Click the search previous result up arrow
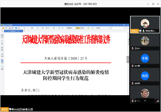This screenshot has width=161, height=112. tap(125, 28)
